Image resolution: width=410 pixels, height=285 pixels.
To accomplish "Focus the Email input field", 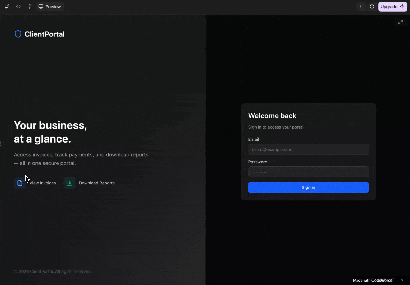I will click(x=308, y=149).
